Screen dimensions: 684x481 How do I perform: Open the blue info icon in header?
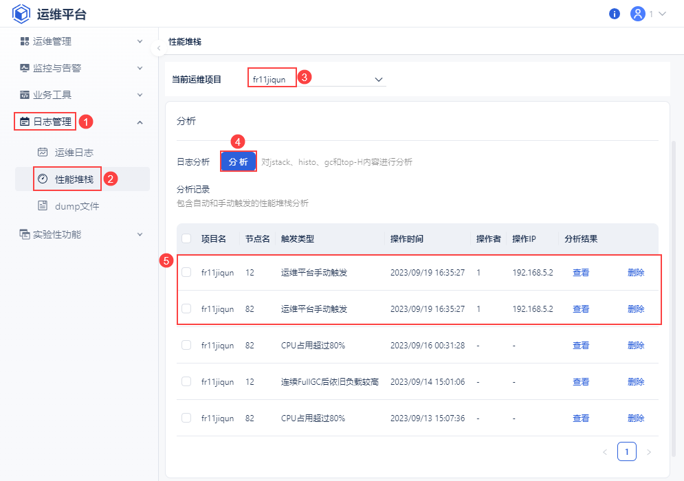click(614, 14)
